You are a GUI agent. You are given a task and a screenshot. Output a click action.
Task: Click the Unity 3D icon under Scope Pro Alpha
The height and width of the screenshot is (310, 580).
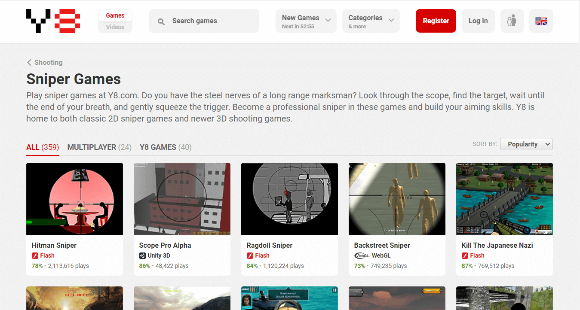coord(142,255)
